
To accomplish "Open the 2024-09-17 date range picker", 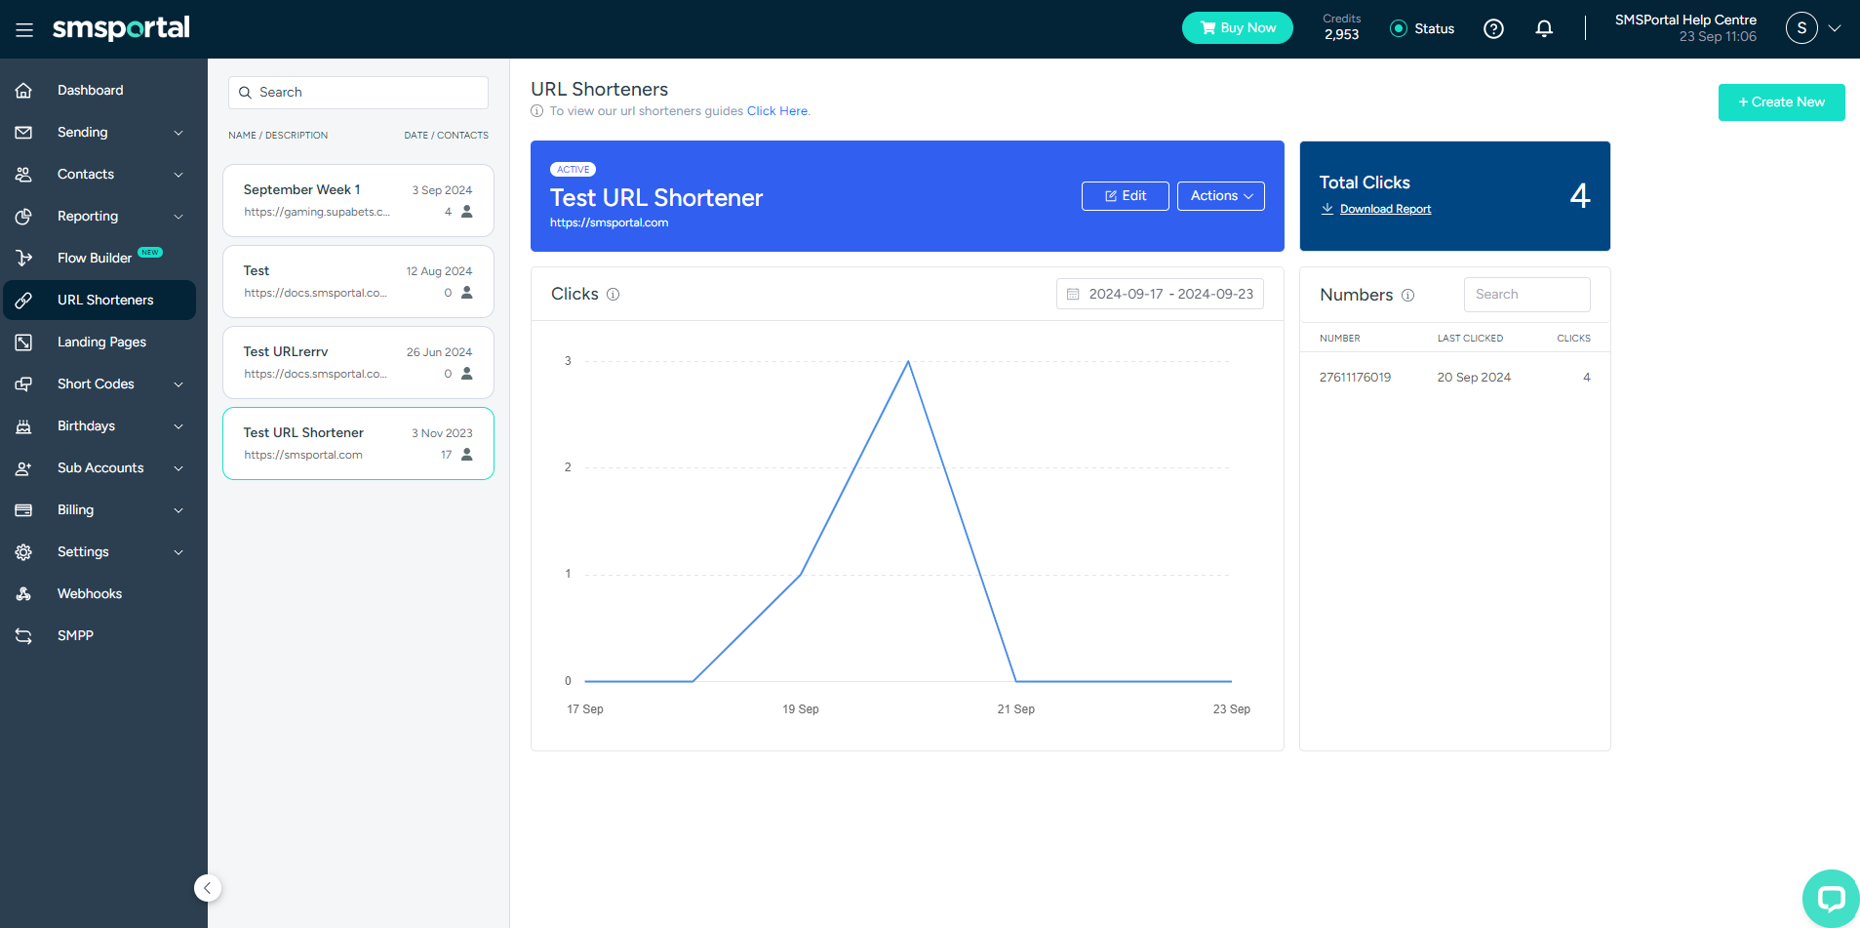I will pos(1160,295).
